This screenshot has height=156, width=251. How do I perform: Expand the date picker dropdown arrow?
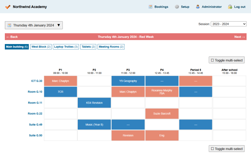59,25
